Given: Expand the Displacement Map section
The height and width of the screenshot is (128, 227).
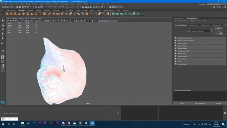Looking at the screenshot, I should (x=200, y=51).
